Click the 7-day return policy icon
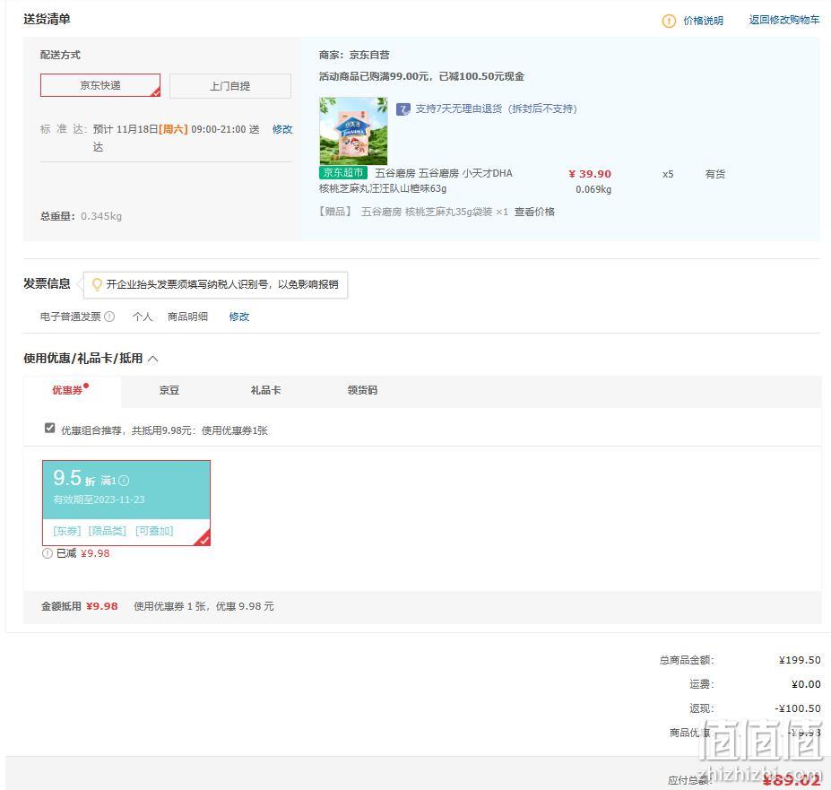The width and height of the screenshot is (831, 790). [403, 109]
